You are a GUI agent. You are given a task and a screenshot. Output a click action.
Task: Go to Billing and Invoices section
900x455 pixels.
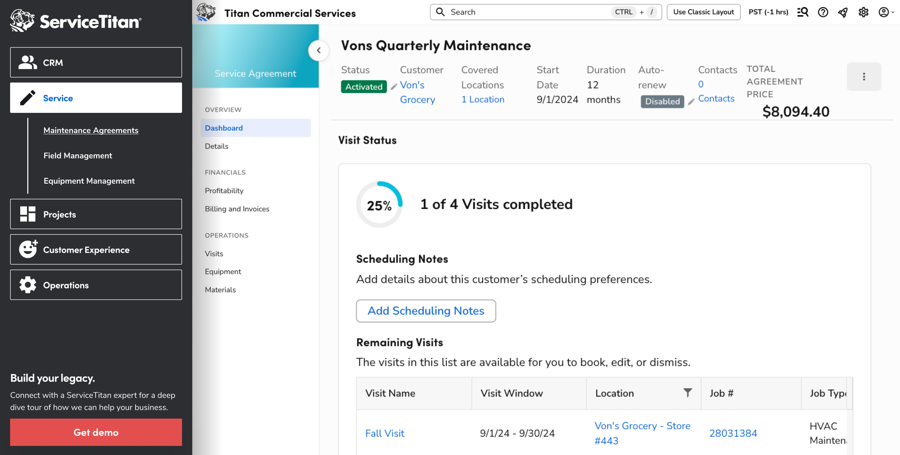(x=237, y=209)
